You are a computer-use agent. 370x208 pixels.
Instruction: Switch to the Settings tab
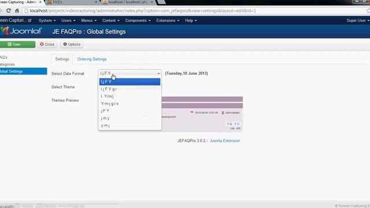pos(62,59)
